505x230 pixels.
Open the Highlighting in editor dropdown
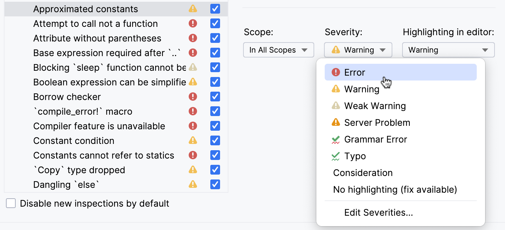coord(448,50)
